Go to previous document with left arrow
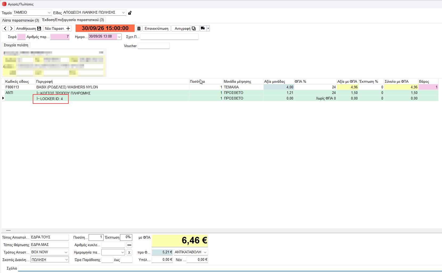This screenshot has height=273, width=442. [5, 28]
